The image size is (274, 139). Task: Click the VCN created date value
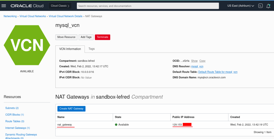(x=89, y=66)
